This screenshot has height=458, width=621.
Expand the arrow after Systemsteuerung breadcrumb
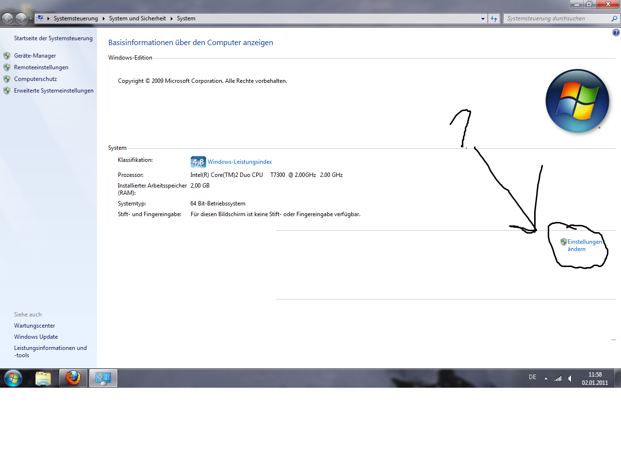103,18
